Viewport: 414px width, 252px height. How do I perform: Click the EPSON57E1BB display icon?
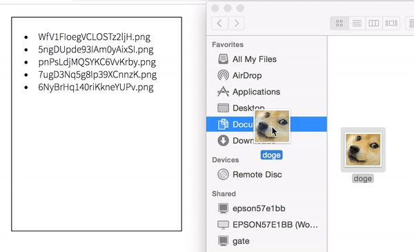click(223, 225)
